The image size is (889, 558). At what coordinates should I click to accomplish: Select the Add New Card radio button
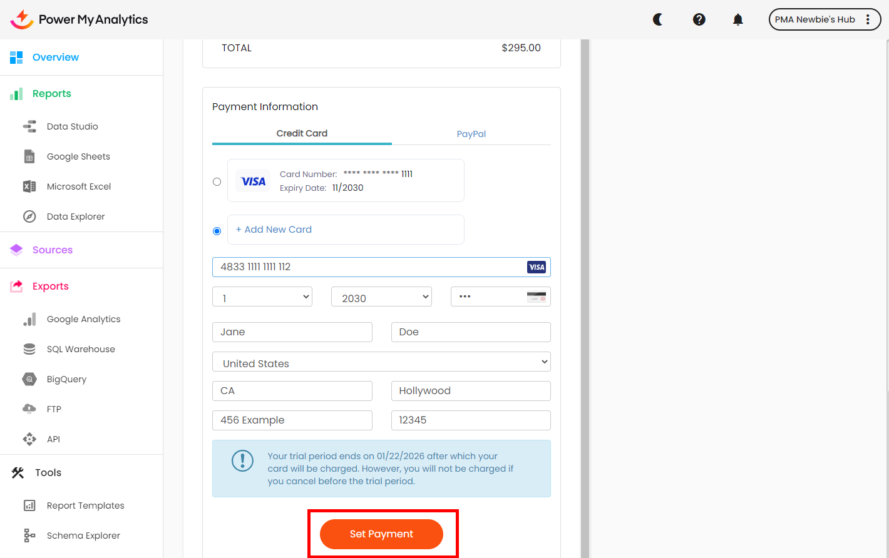point(217,231)
